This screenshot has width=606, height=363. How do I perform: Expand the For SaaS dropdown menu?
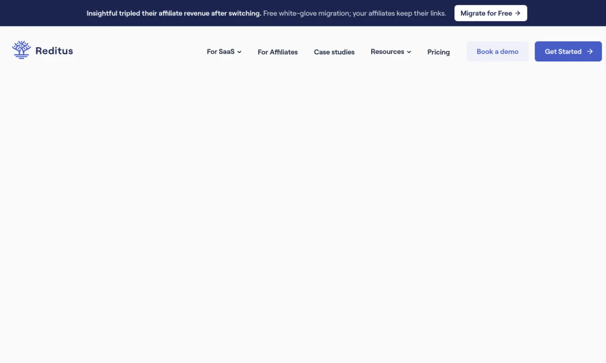[224, 52]
